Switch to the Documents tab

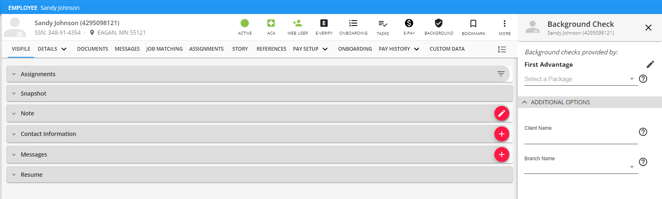(93, 49)
